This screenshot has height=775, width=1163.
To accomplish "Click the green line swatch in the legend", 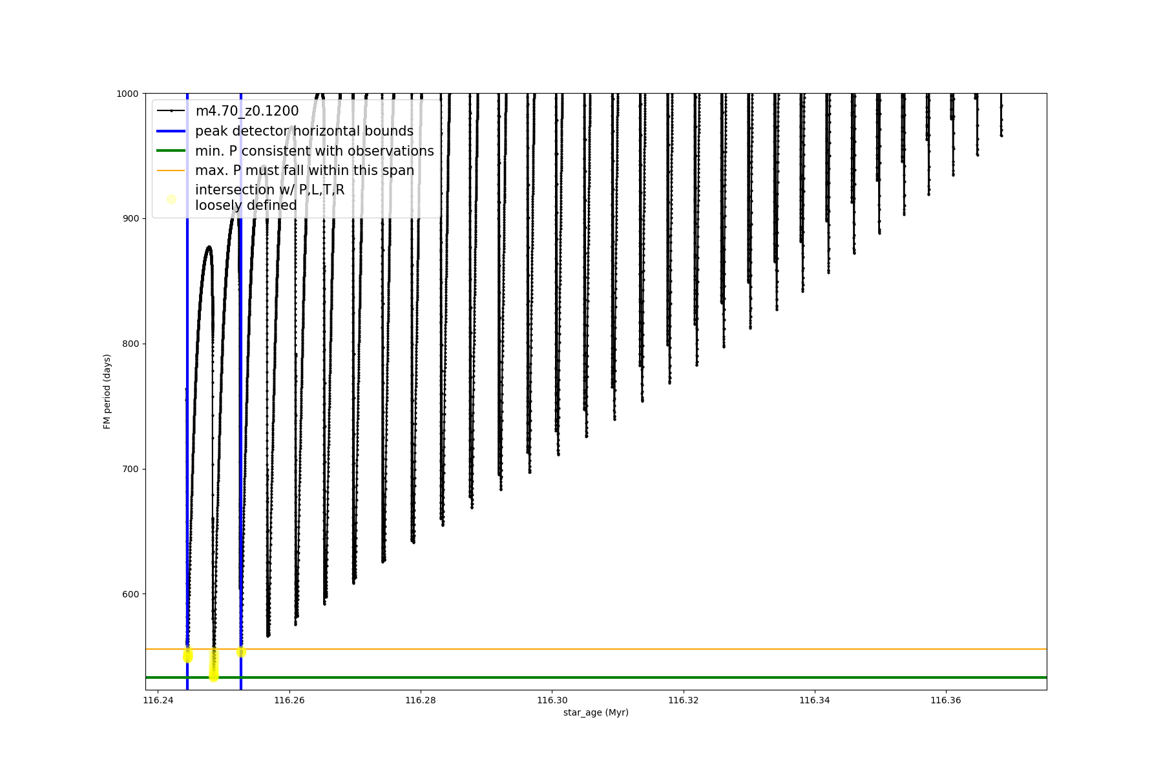I will pyautogui.click(x=171, y=151).
